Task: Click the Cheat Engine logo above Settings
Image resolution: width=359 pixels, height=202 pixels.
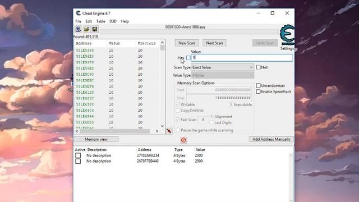Action: pos(287,35)
